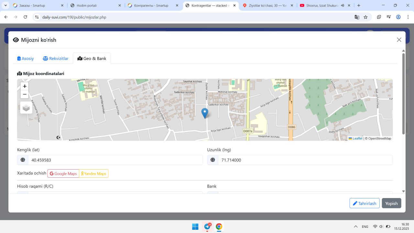
Task: Click the Kenglik latitude field
Action: (115, 160)
